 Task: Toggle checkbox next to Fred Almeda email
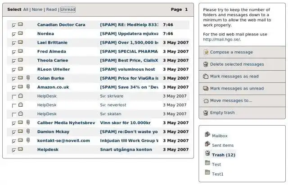pos(14,52)
